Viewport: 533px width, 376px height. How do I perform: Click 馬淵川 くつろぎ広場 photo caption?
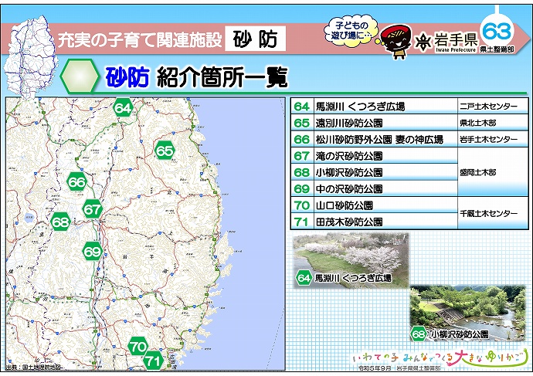[x=353, y=278]
